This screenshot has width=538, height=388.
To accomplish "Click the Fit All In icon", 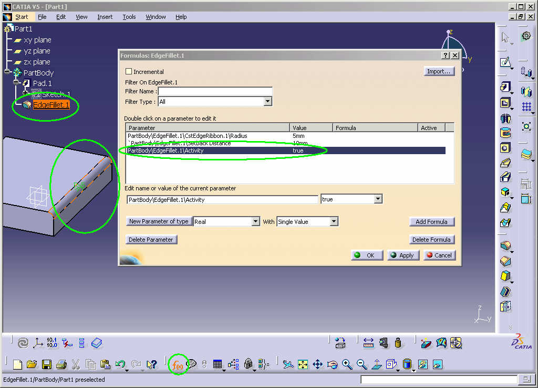I will click(303, 364).
